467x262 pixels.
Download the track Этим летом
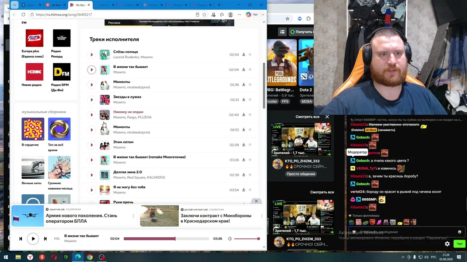pyautogui.click(x=244, y=145)
